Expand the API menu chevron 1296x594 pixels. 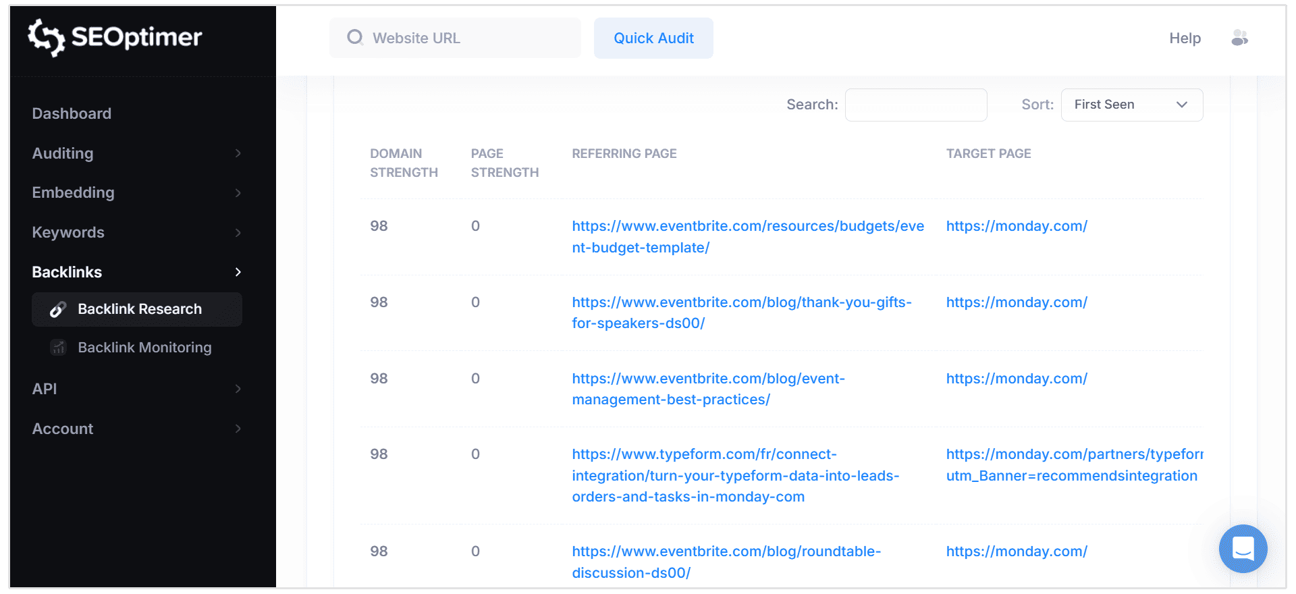pos(238,389)
